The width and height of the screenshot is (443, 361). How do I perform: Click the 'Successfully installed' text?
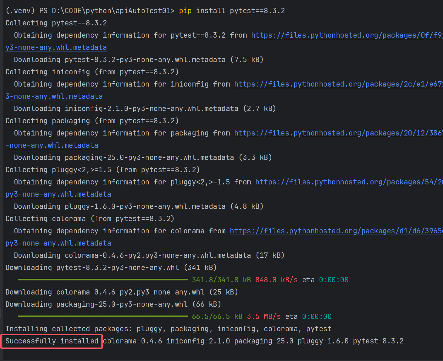click(52, 341)
